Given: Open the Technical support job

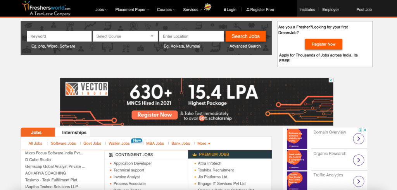Looking at the screenshot, I should tap(129, 170).
